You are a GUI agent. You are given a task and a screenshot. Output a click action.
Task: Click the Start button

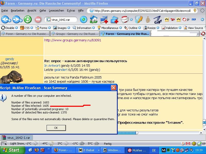click(12, 150)
